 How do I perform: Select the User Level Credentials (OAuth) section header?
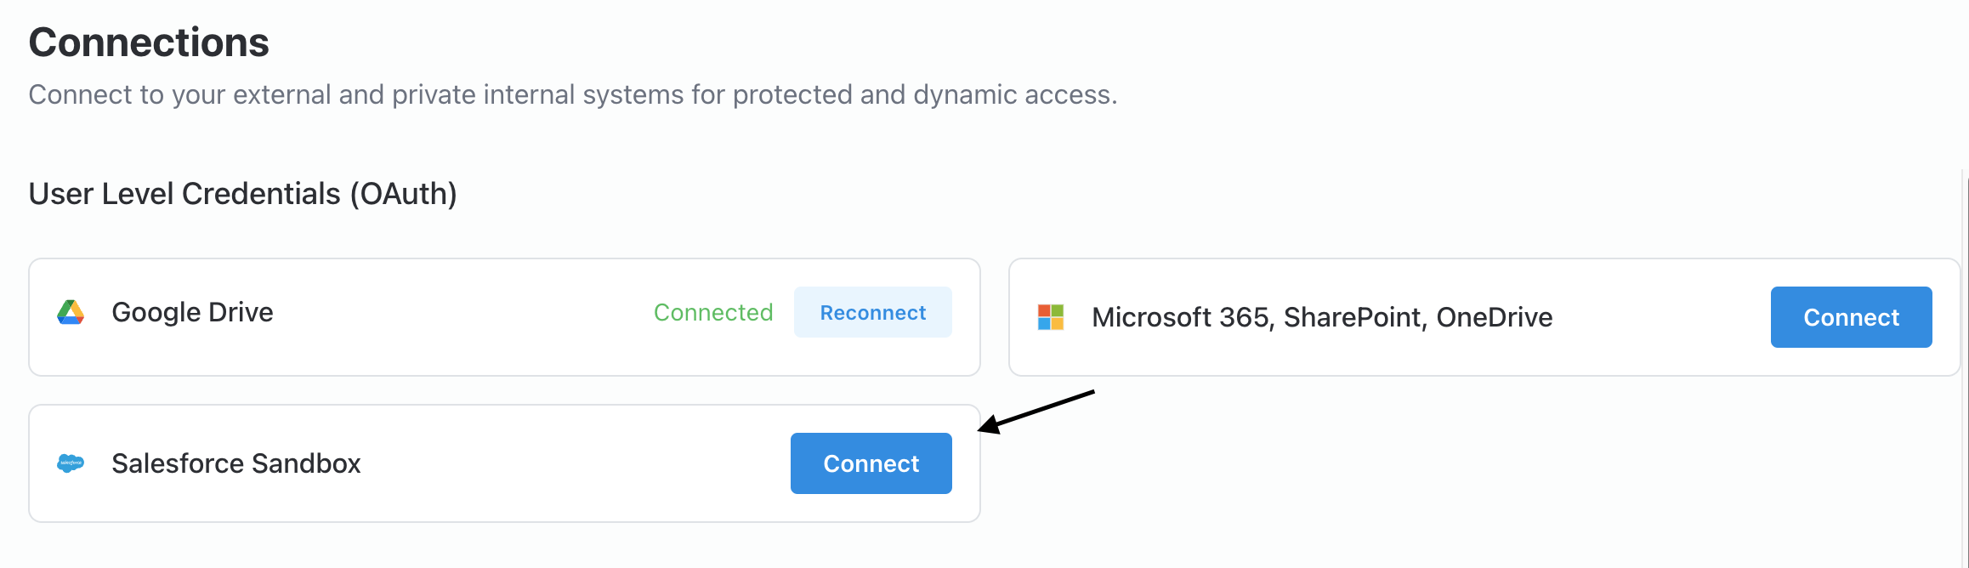coord(242,194)
